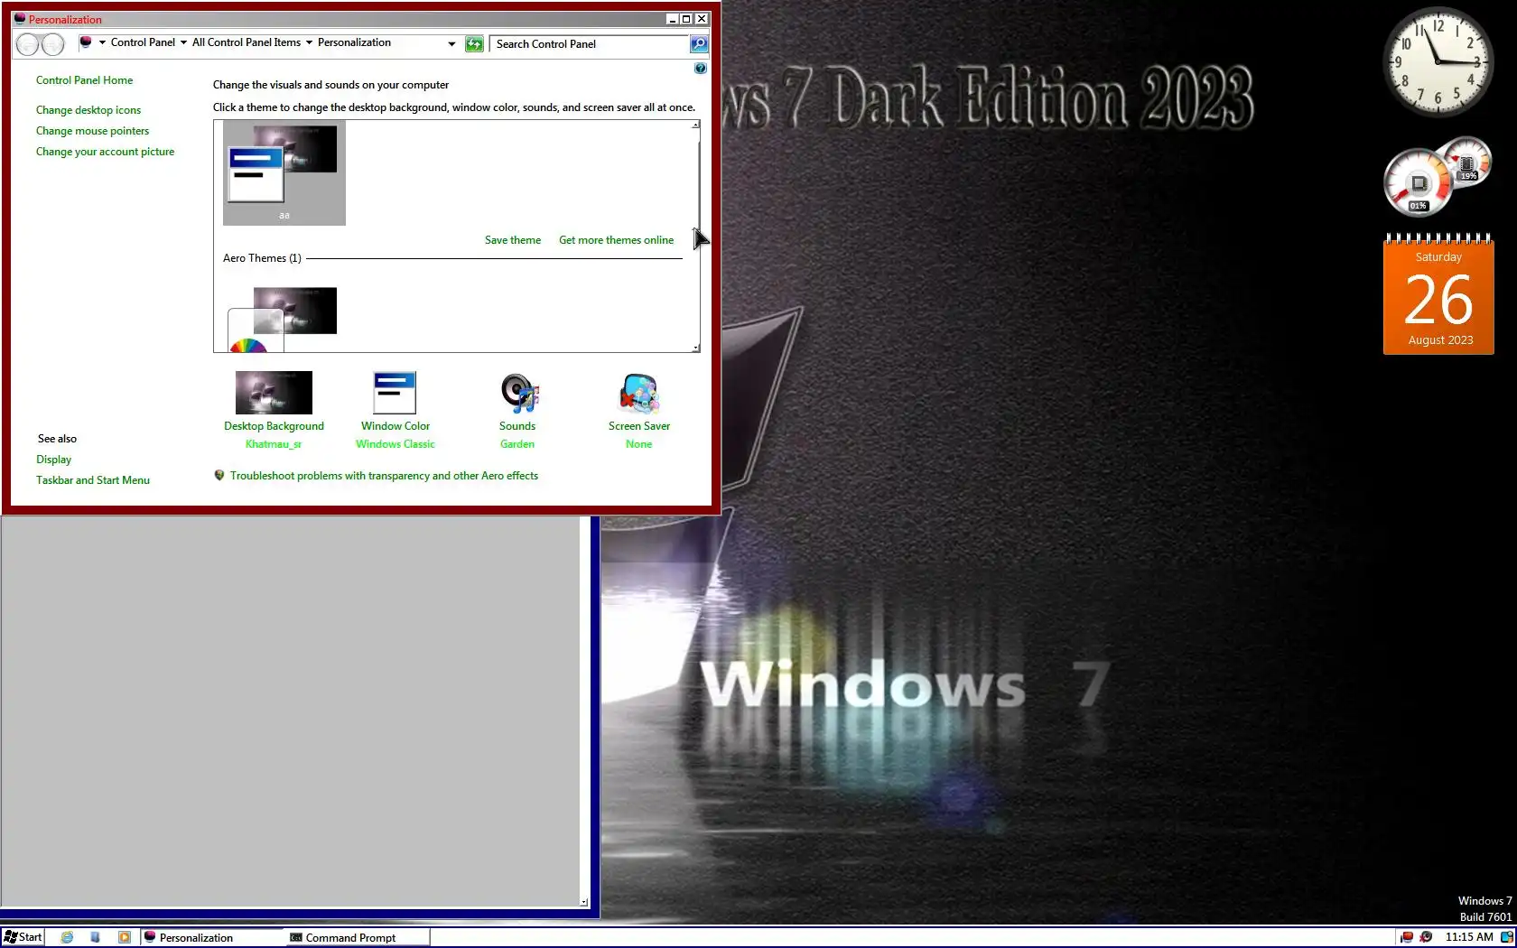Screen dimensions: 1517x948
Task: Click the shield icon beside Troubleshoot link
Action: coord(219,476)
